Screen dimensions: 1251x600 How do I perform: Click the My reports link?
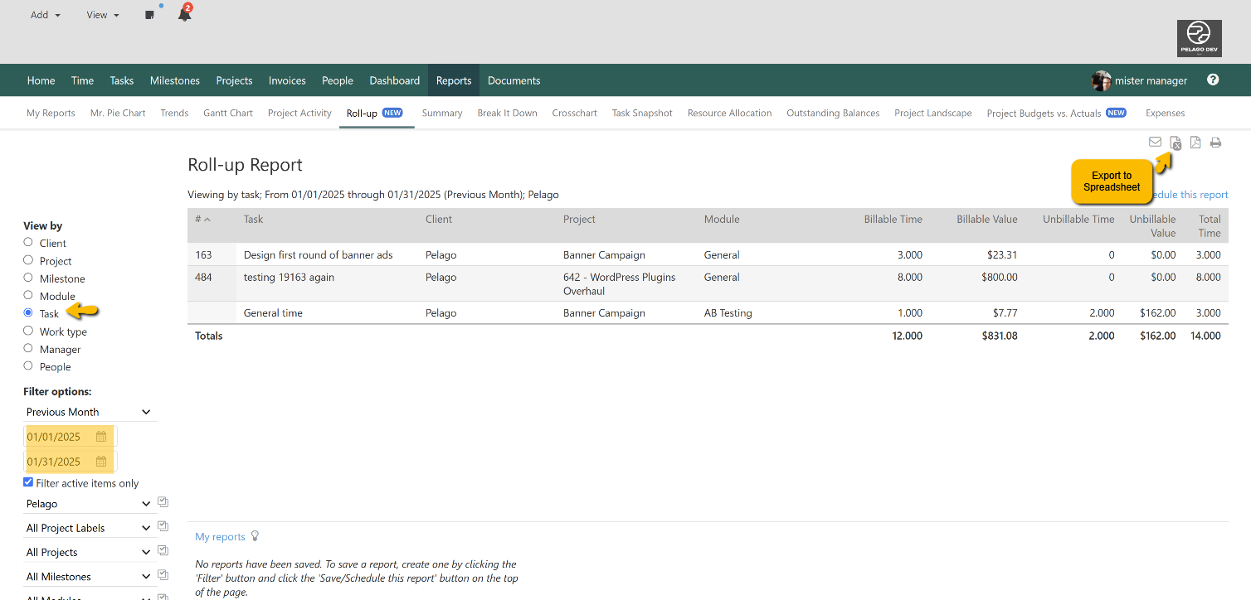pos(220,537)
